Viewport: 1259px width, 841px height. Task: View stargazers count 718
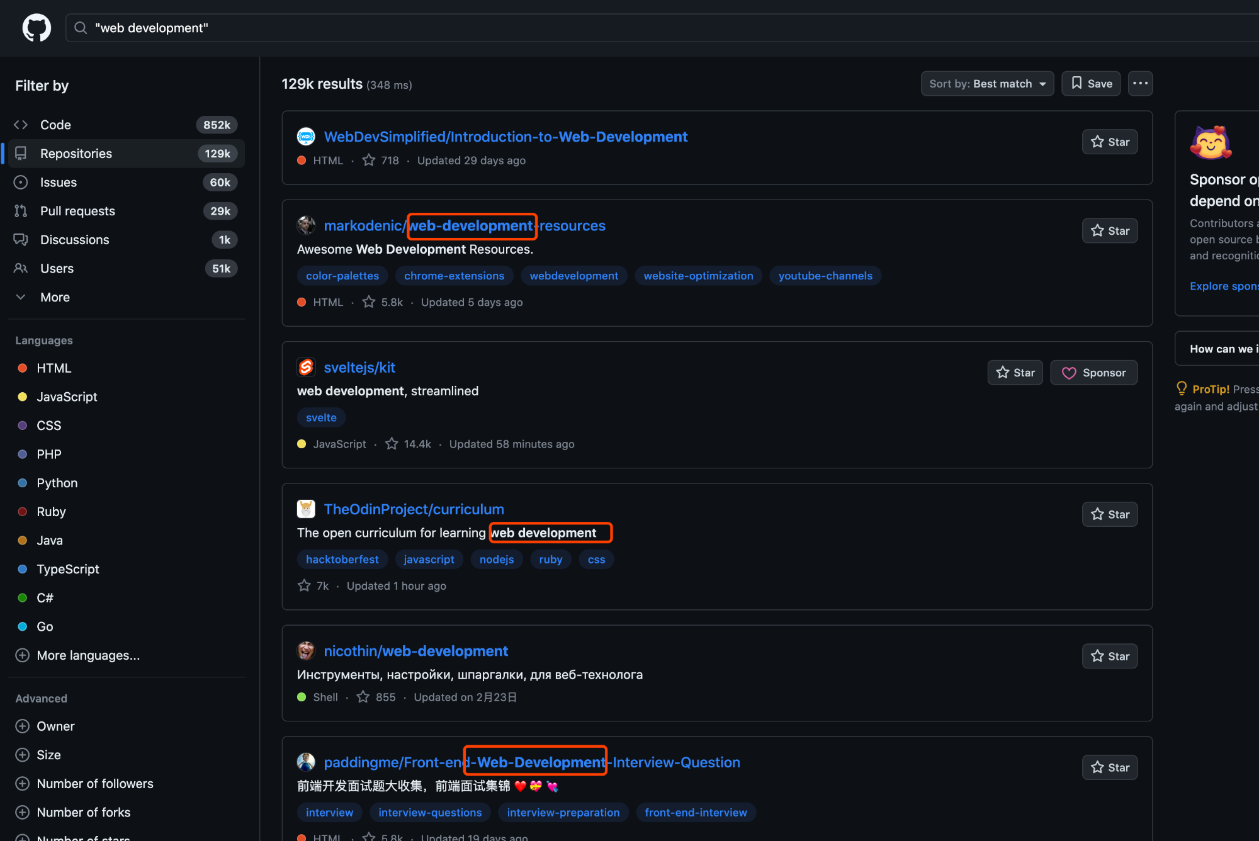click(x=381, y=161)
